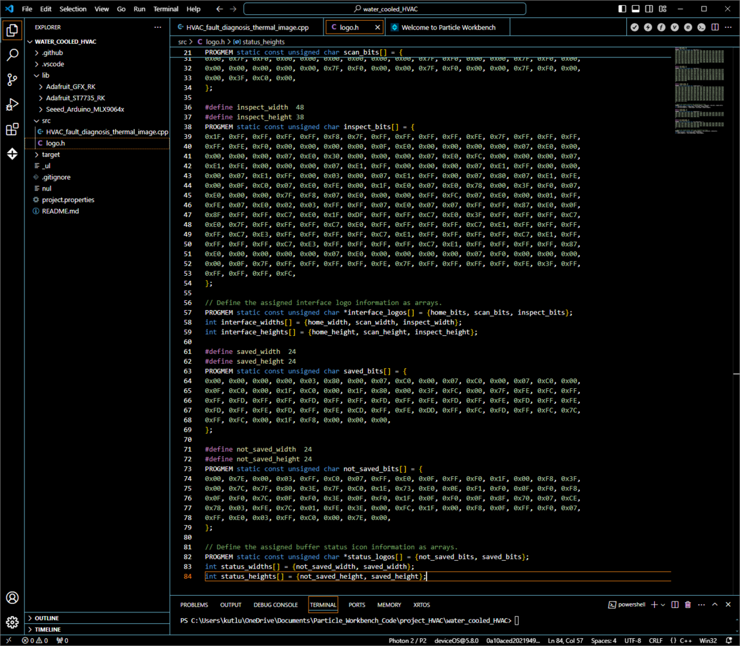Open README.md in the explorer
The image size is (740, 646).
[60, 211]
